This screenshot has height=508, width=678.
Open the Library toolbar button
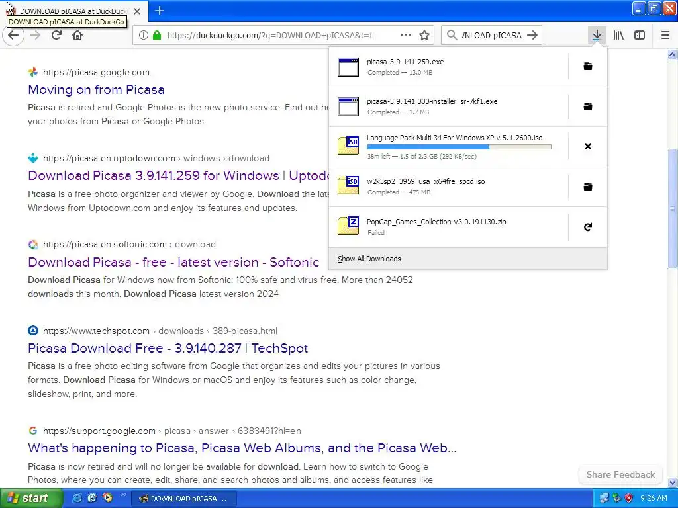tap(618, 36)
